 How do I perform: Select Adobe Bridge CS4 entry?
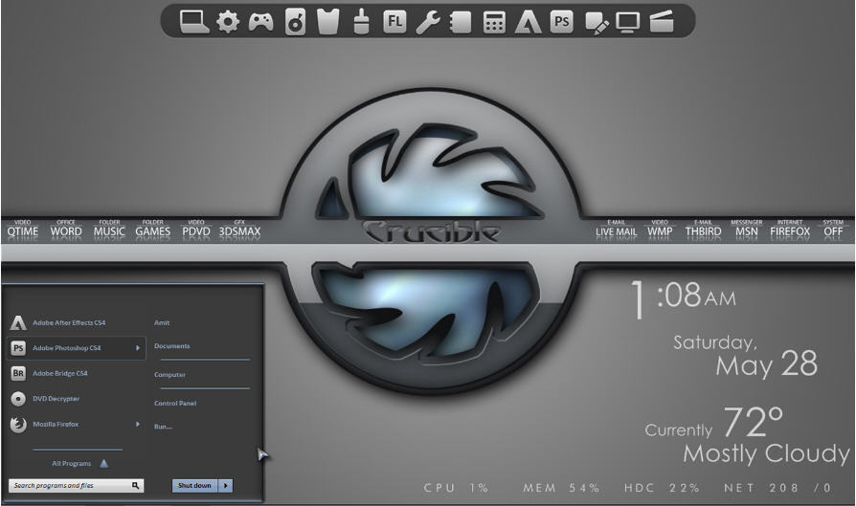click(60, 373)
